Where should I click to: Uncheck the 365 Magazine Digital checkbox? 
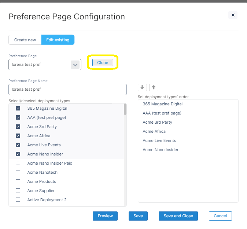click(18, 108)
